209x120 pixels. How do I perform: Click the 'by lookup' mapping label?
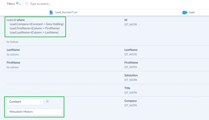[13, 42]
